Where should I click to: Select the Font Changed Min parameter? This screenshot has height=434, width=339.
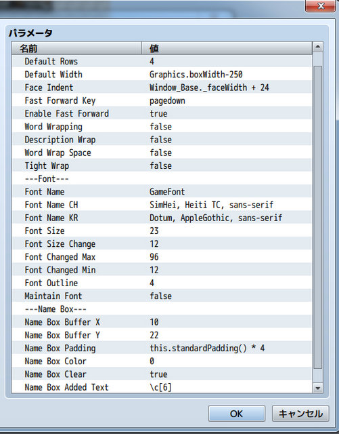coord(162,270)
